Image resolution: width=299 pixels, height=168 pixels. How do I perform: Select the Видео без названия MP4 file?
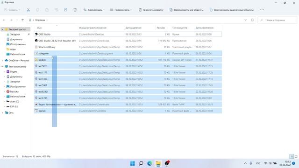128,105
